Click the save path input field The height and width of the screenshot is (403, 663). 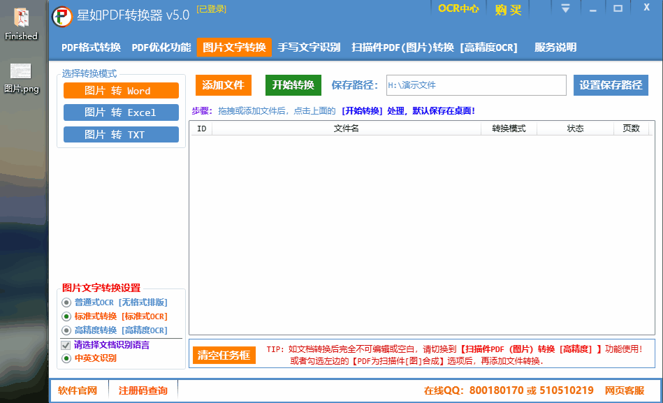pos(476,85)
